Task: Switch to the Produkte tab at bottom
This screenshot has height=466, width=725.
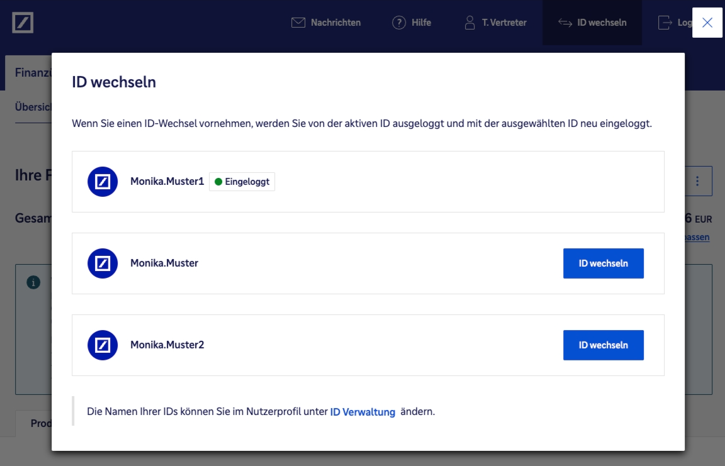Action: coord(41,423)
